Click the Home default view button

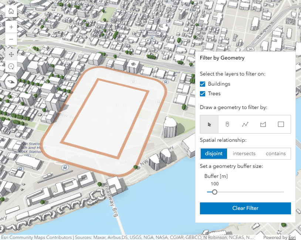tap(11, 11)
